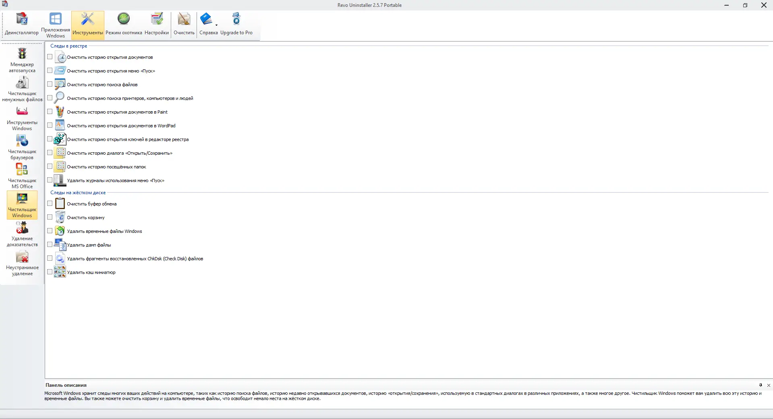
Task: Tick the ChkDsk recovered fragments checkbox
Action: tap(50, 258)
